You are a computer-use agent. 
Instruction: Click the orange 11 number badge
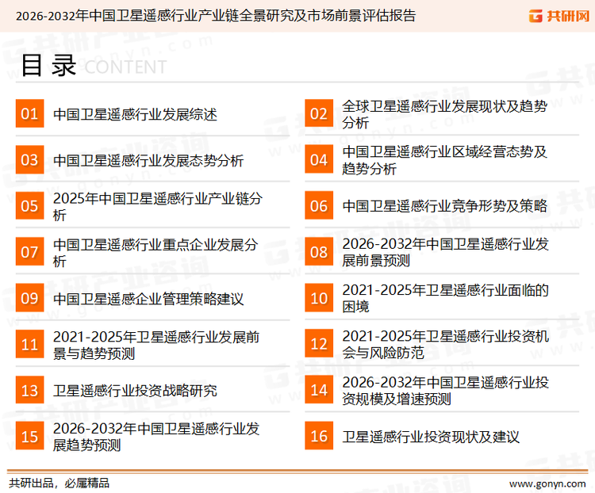[x=29, y=344]
